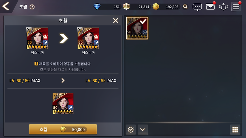Open the magnifier search icon

click(x=185, y=7)
